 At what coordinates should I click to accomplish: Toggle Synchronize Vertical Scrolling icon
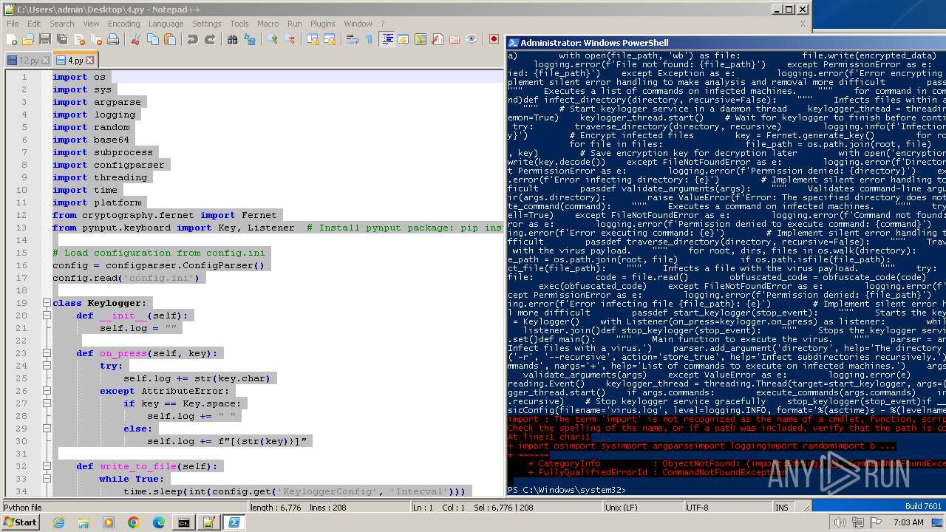(x=313, y=39)
